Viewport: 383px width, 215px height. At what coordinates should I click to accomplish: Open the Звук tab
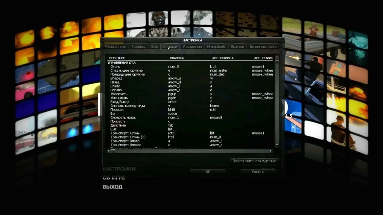click(154, 47)
